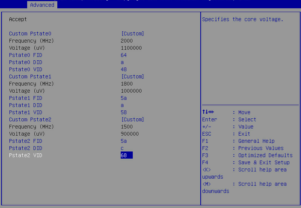Edit Pstate1 FID value 5a

[x=124, y=98]
